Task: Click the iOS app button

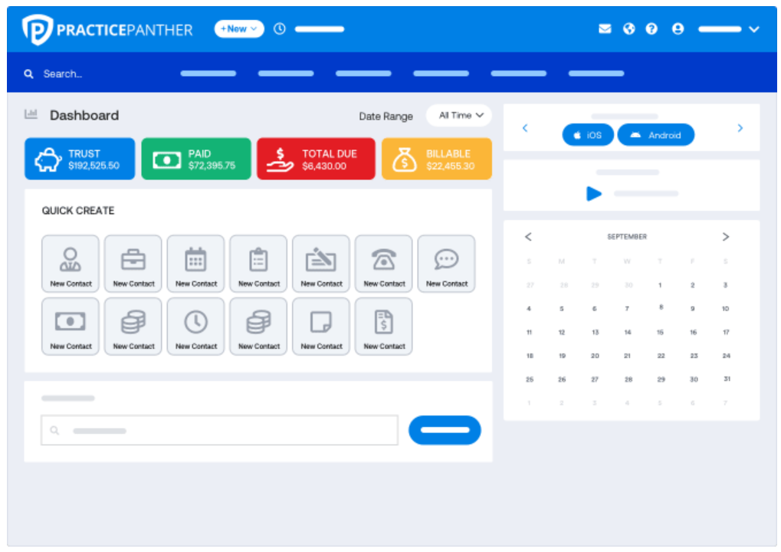Action: click(x=588, y=135)
